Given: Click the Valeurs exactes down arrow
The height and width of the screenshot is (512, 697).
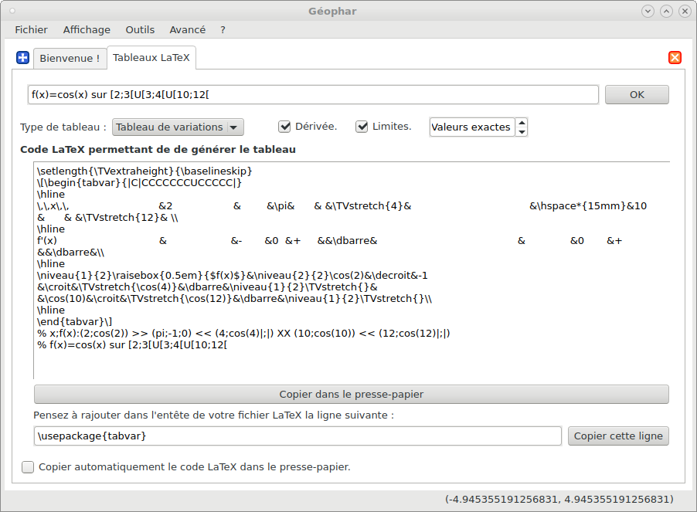Looking at the screenshot, I should click(x=522, y=132).
